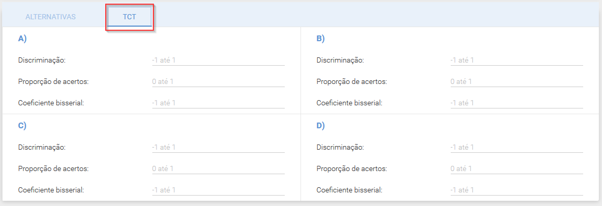Click the Discriminação label under A)
Viewport: 602px width, 206px height.
pyautogui.click(x=42, y=60)
